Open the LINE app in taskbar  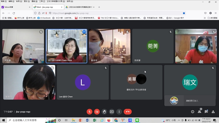click(x=137, y=120)
